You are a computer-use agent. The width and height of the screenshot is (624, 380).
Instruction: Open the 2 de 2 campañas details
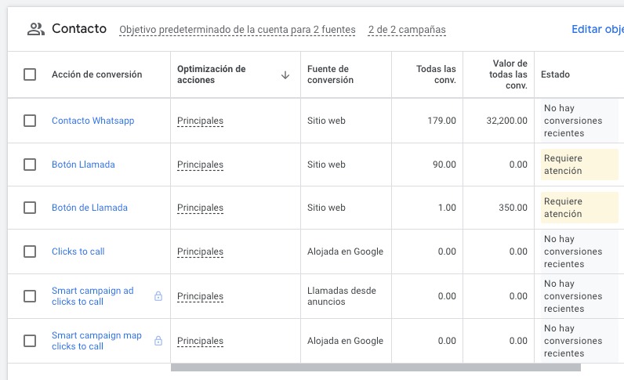(407, 30)
